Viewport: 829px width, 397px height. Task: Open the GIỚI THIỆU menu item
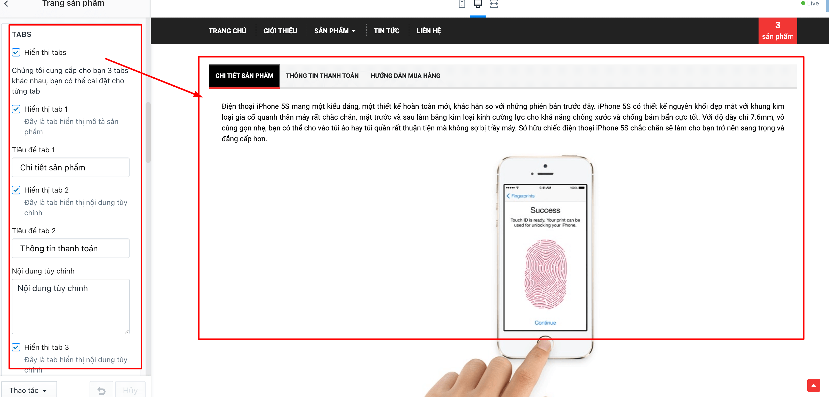[x=280, y=31]
